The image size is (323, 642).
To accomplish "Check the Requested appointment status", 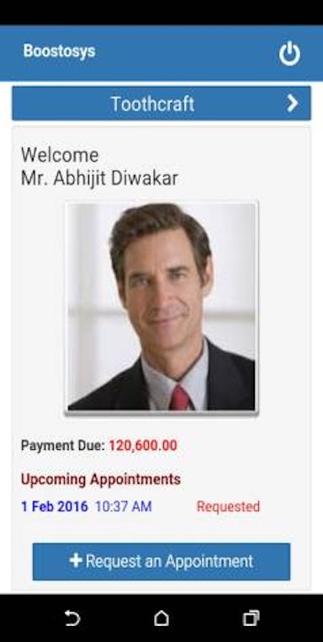I will pyautogui.click(x=228, y=506).
